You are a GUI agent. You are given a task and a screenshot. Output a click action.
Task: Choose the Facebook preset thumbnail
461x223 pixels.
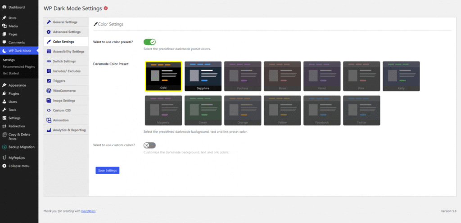click(x=322, y=110)
